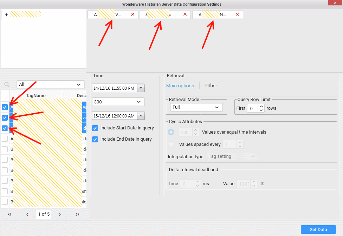Jump to the last page of tags
343x236 pixels.
pyautogui.click(x=77, y=214)
